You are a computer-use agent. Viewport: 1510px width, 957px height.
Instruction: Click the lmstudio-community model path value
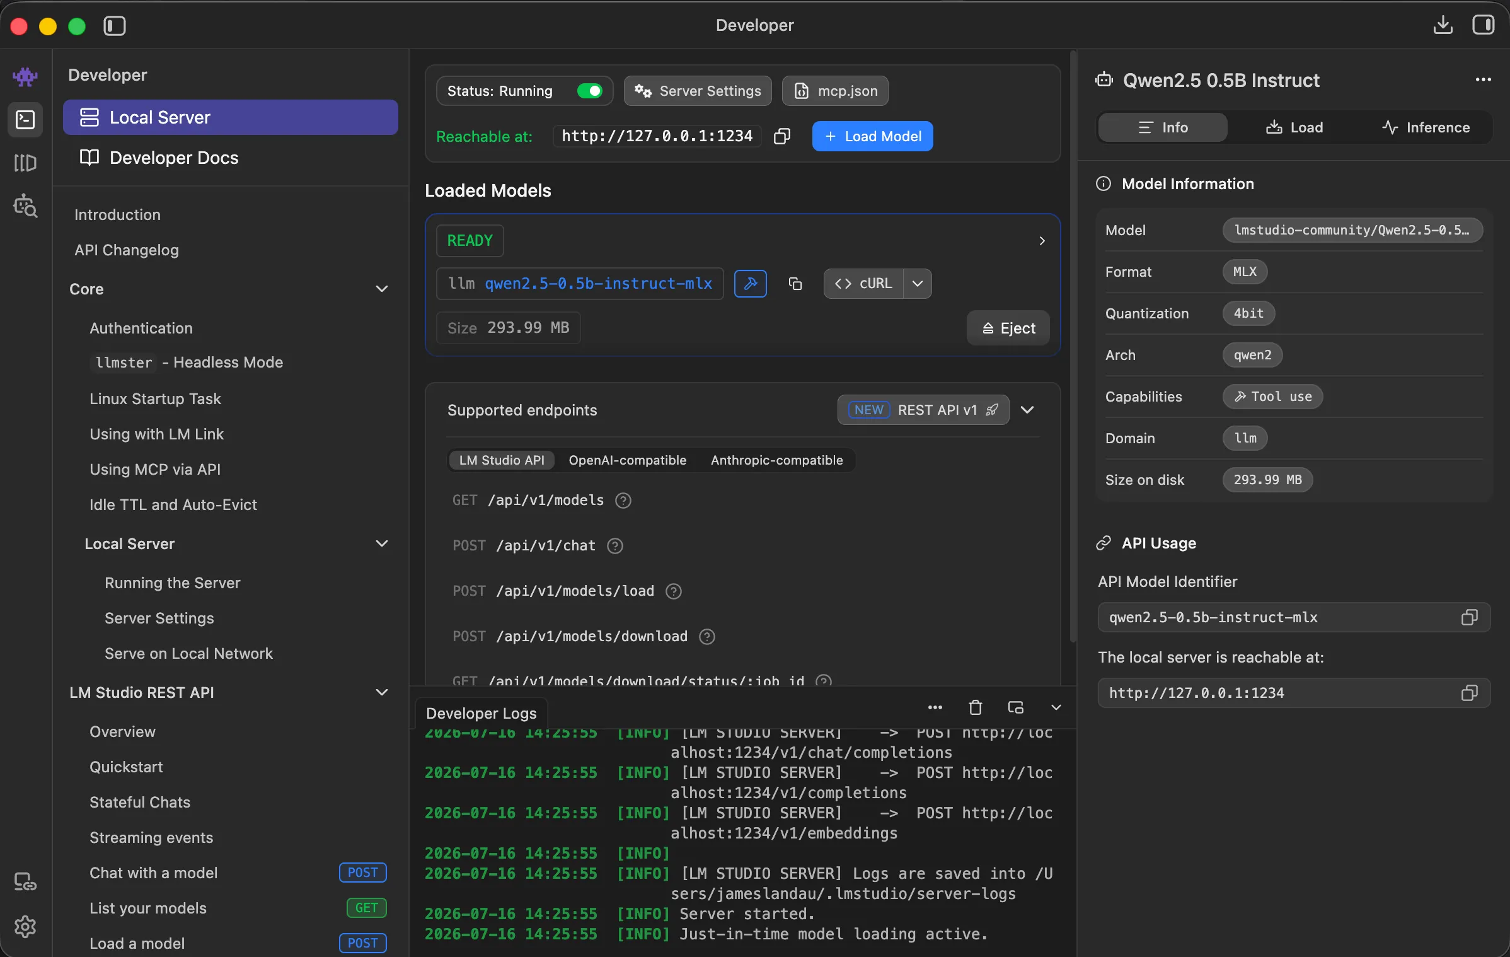(1352, 230)
